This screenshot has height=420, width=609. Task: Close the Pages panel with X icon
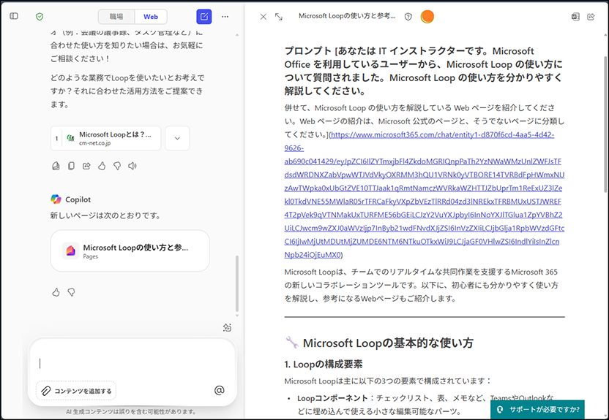(264, 17)
